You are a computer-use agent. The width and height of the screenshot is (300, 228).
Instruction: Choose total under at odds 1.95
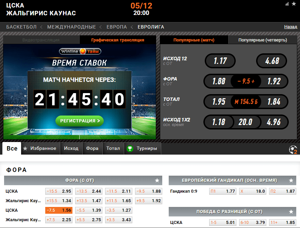pyautogui.click(x=219, y=102)
